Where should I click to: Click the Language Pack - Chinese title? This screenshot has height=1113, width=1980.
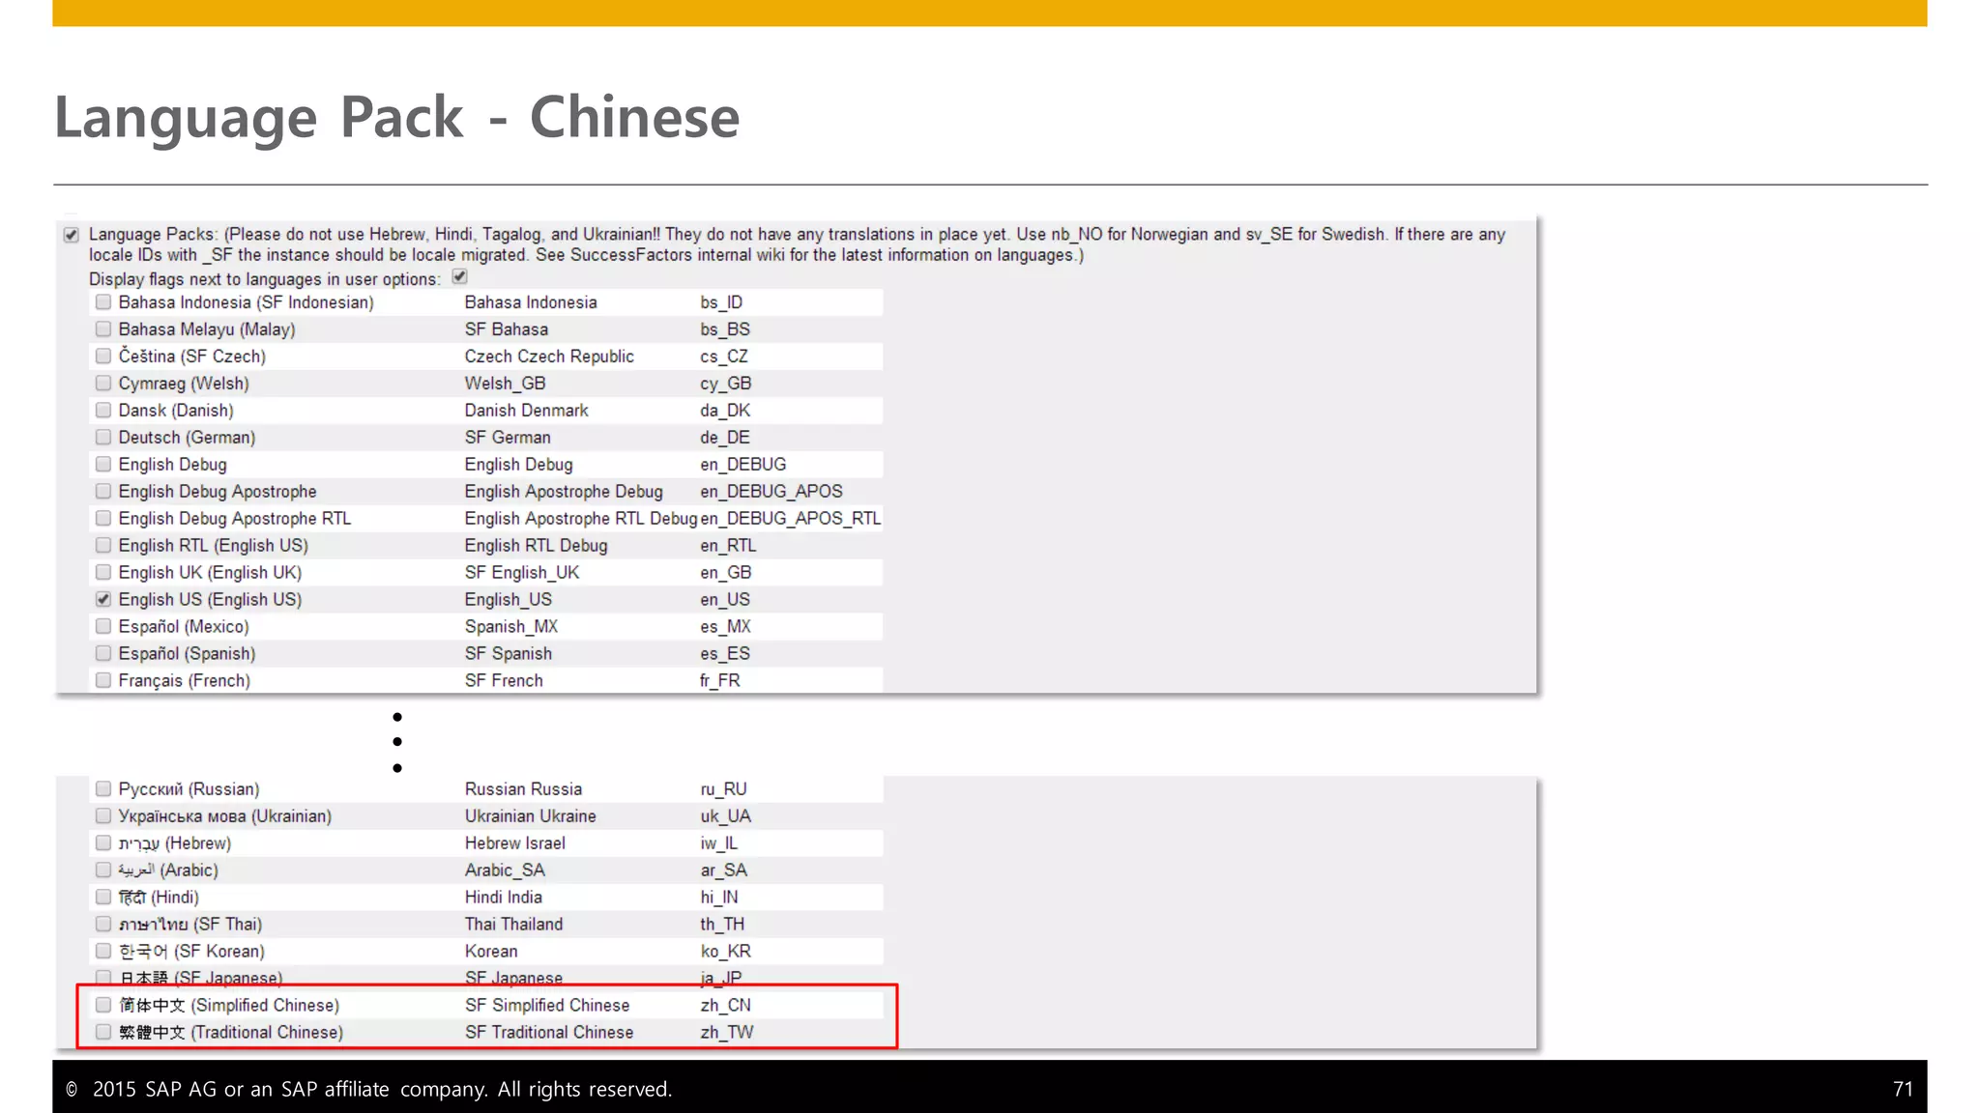[397, 118]
